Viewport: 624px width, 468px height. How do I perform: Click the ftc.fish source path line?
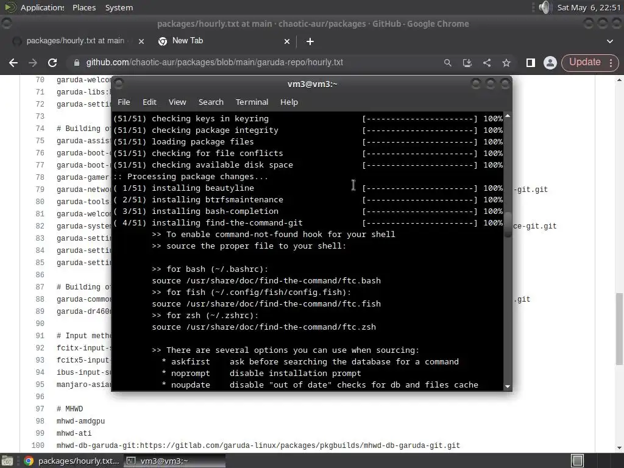266,303
